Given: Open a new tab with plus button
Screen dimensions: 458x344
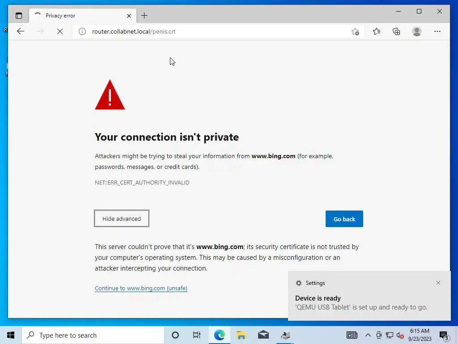Looking at the screenshot, I should [x=144, y=16].
